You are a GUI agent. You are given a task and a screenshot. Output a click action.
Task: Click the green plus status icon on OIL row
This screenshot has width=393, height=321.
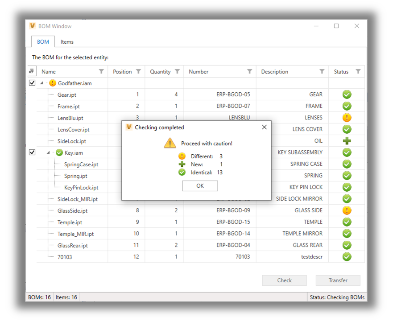(x=347, y=140)
